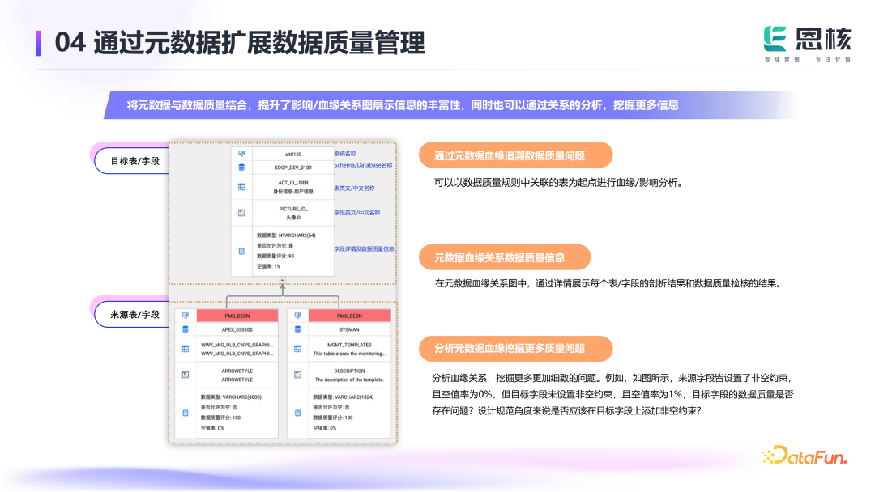Select the 来源表/字段 label
This screenshot has width=875, height=492.
click(135, 314)
